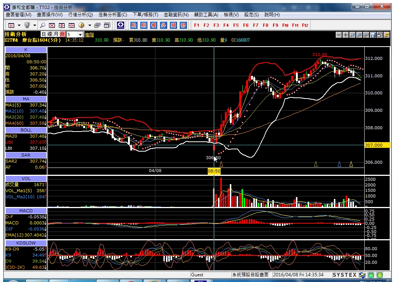Image resolution: width=395 pixels, height=282 pixels.
Task: Click the monitor checkmark toolbar icon
Action: 27,25
